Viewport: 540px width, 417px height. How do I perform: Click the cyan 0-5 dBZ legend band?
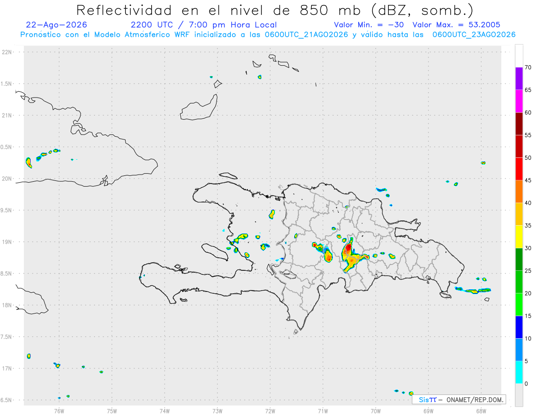[x=519, y=372]
